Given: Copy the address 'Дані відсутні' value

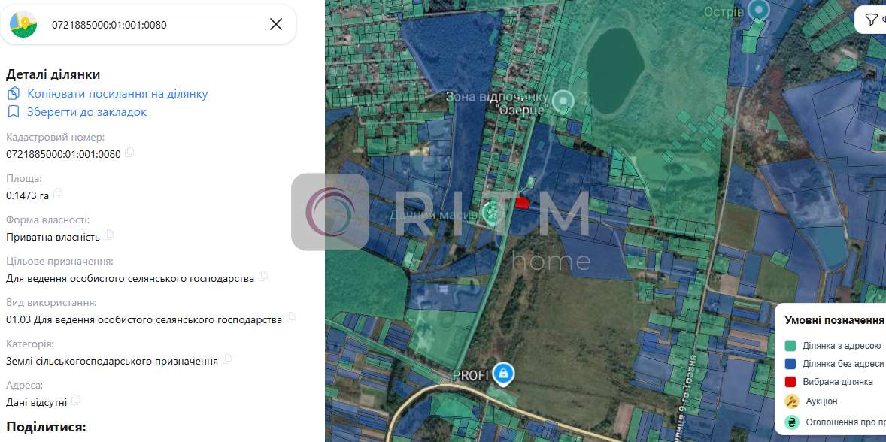Looking at the screenshot, I should (76, 401).
